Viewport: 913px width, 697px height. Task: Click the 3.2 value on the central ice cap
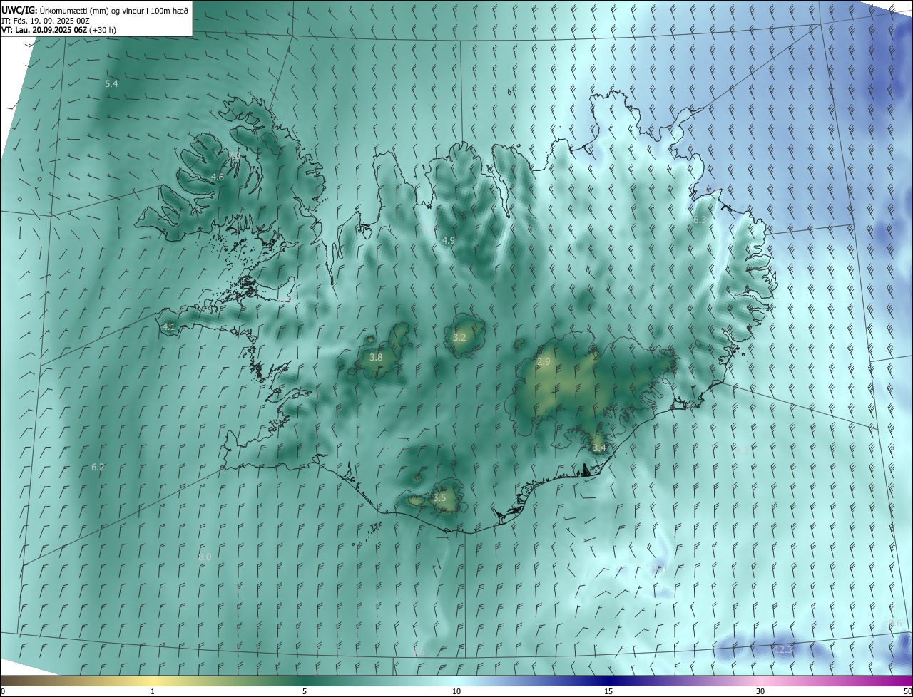pyautogui.click(x=459, y=338)
